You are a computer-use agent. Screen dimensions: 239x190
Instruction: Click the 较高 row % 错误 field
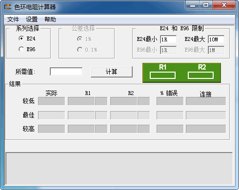point(170,129)
